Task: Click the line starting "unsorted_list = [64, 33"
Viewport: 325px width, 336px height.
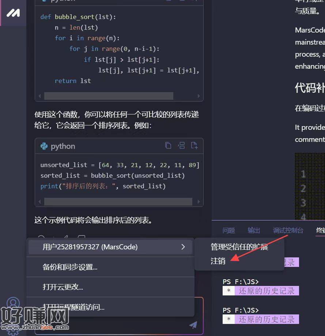Action: pyautogui.click(x=120, y=165)
